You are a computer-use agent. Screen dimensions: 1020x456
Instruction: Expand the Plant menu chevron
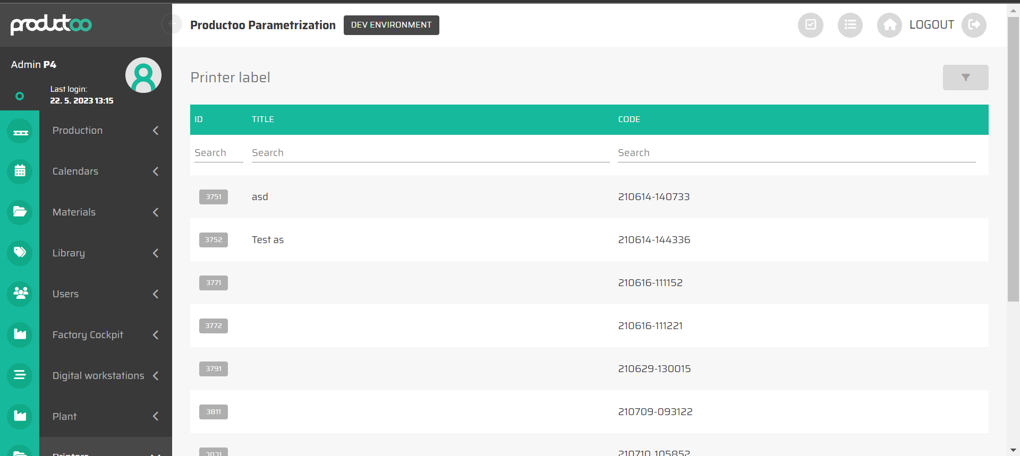pos(156,416)
